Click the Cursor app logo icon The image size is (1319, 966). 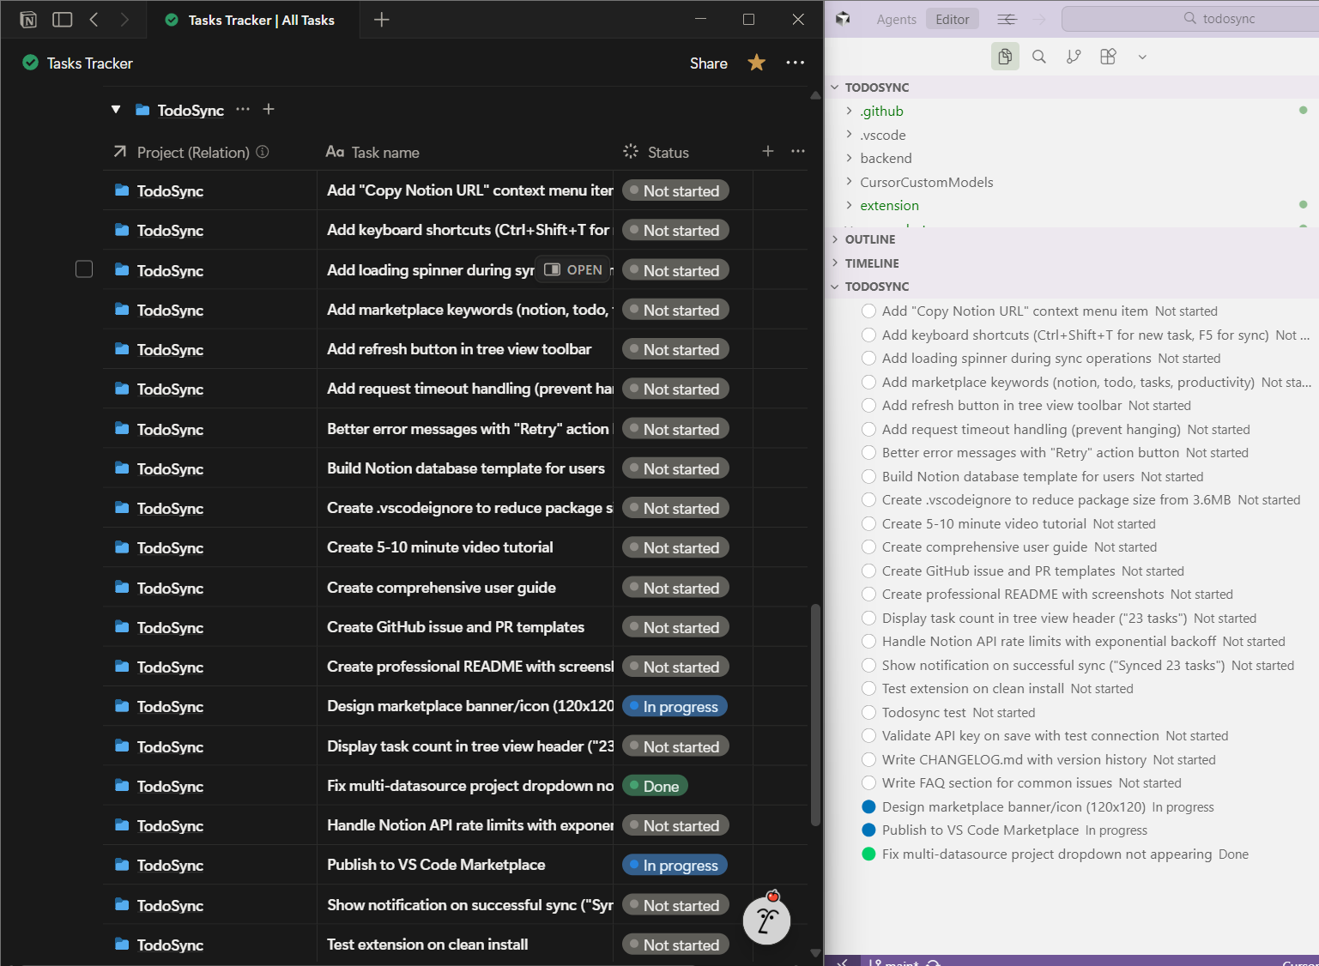point(843,19)
